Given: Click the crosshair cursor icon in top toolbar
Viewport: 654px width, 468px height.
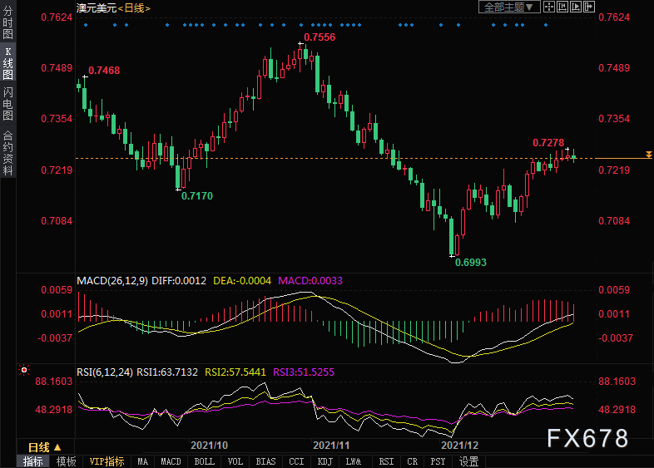Looking at the screenshot, I should coord(549,7).
